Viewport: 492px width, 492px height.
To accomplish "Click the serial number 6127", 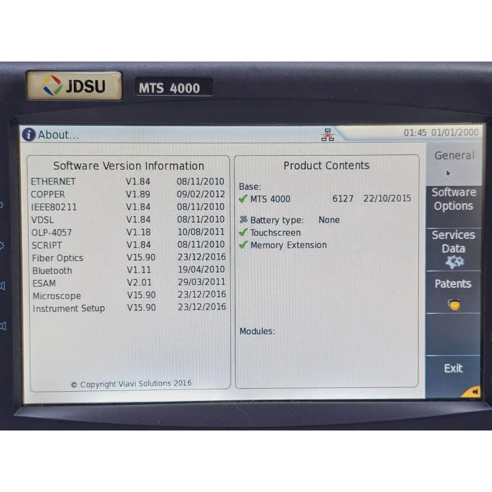I will 343,199.
